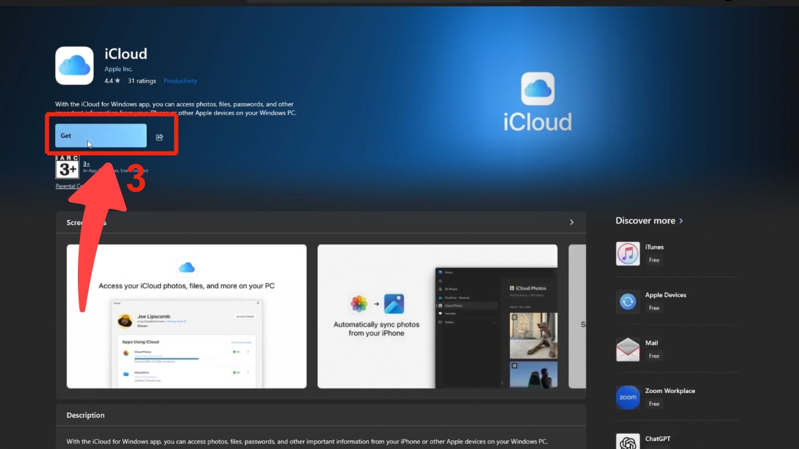This screenshot has height=449, width=799.
Task: Click the IARC 3+ rating badge
Action: (66, 170)
